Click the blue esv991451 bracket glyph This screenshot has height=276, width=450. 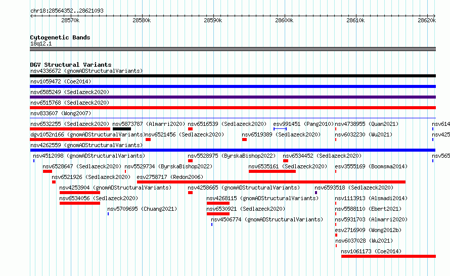click(280, 129)
